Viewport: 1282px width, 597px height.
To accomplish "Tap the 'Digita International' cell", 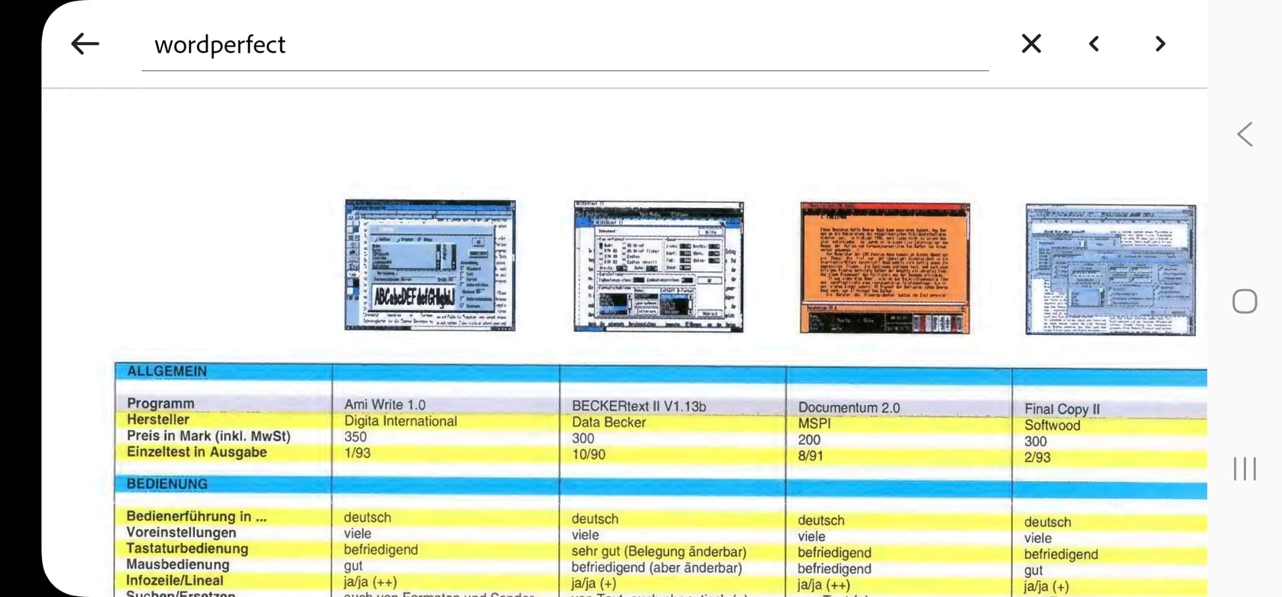I will [401, 421].
